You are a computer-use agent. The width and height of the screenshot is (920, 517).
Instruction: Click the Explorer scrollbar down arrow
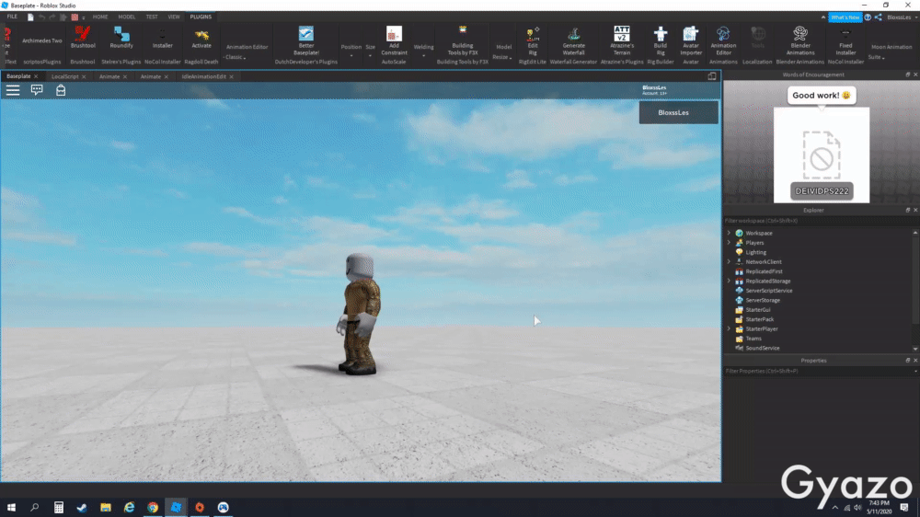click(x=915, y=350)
